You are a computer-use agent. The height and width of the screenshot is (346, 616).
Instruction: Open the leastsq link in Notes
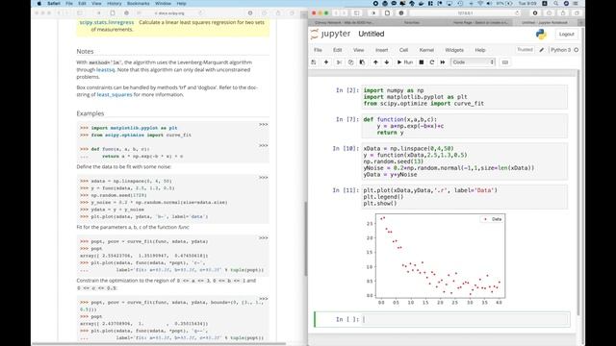pyautogui.click(x=105, y=69)
